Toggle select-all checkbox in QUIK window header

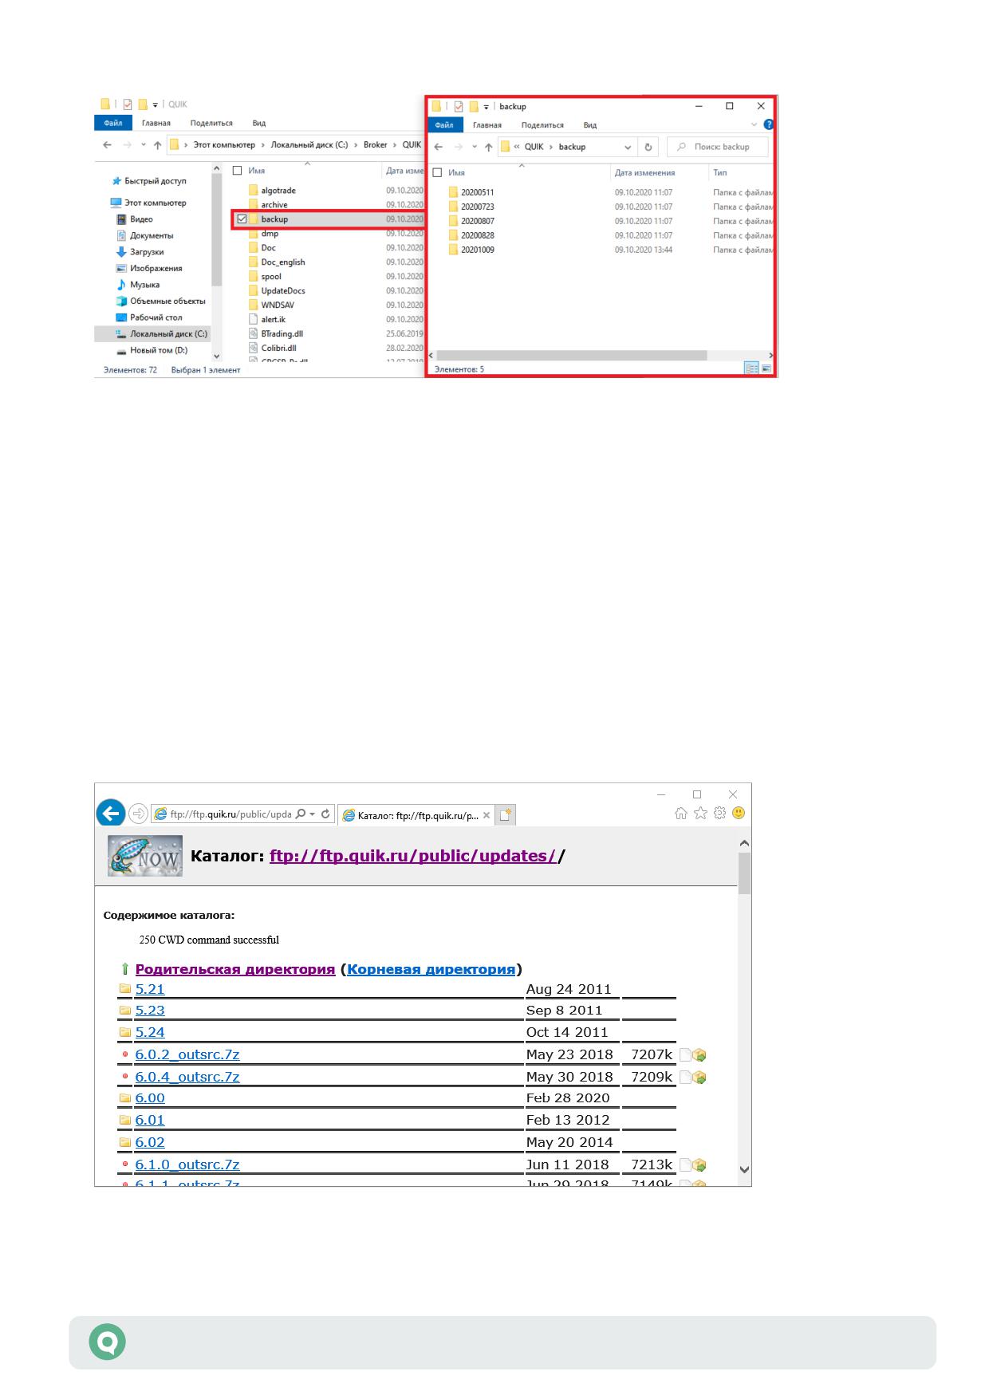point(237,171)
